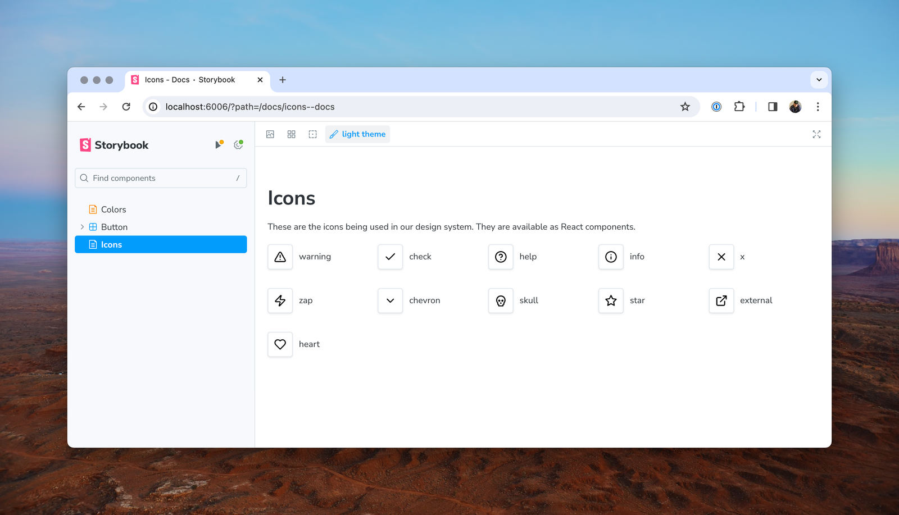The width and height of the screenshot is (899, 515).
Task: Click the help question mark icon
Action: click(x=501, y=257)
